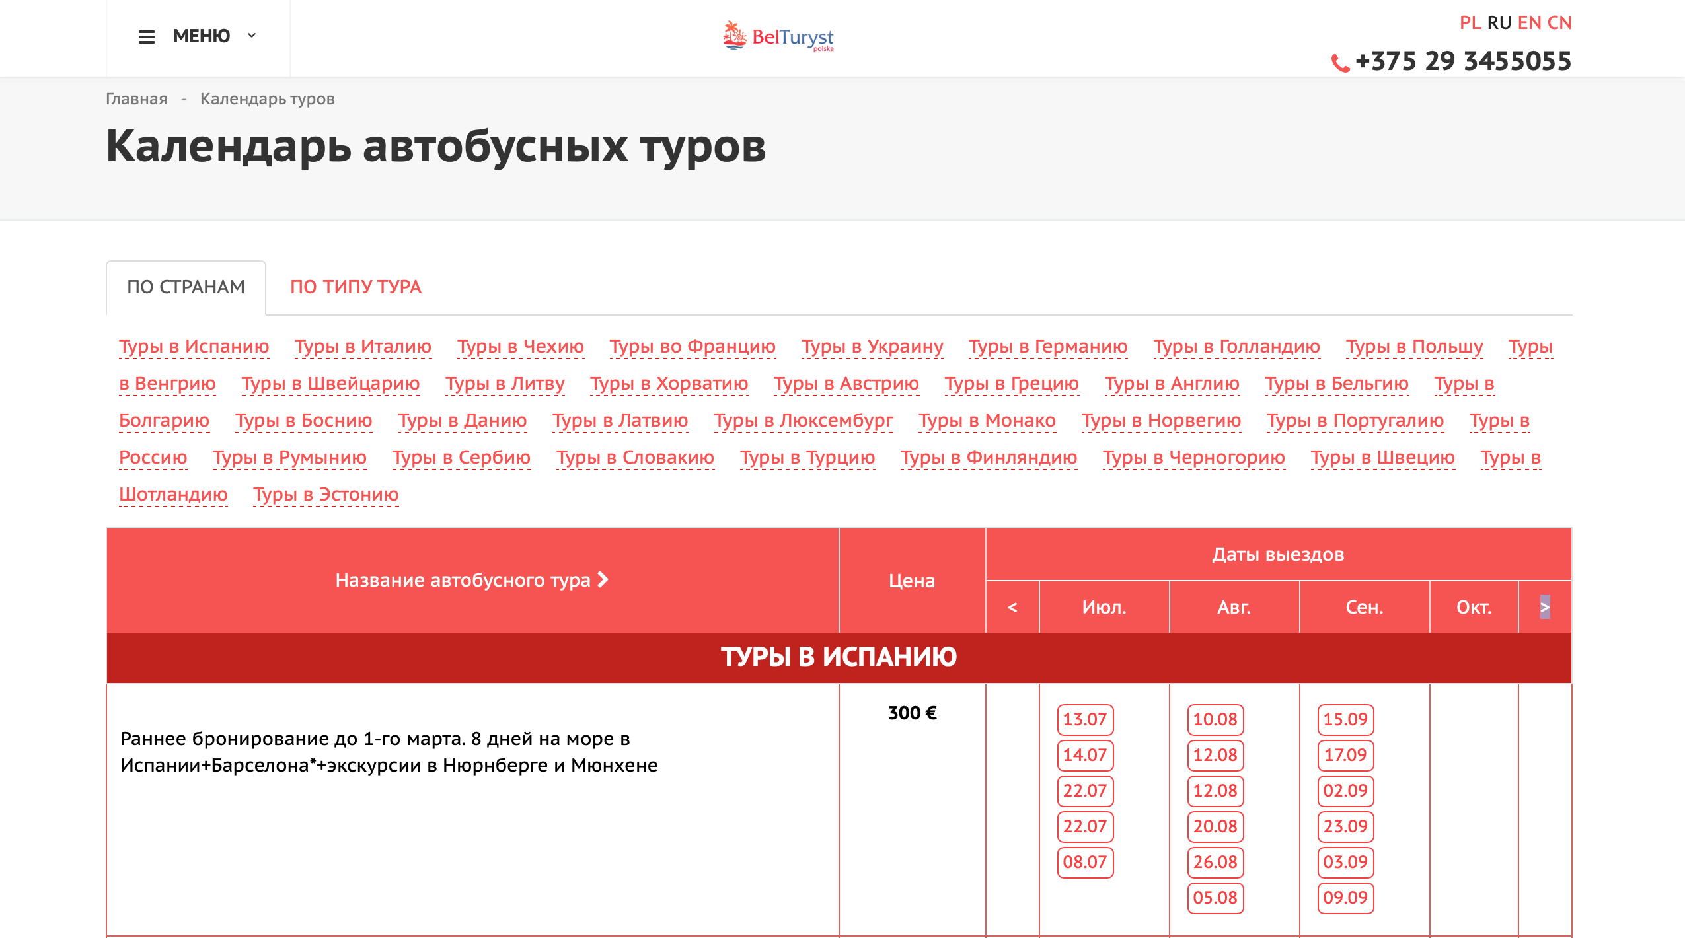
Task: Open Туры в Латвию link
Action: [620, 420]
